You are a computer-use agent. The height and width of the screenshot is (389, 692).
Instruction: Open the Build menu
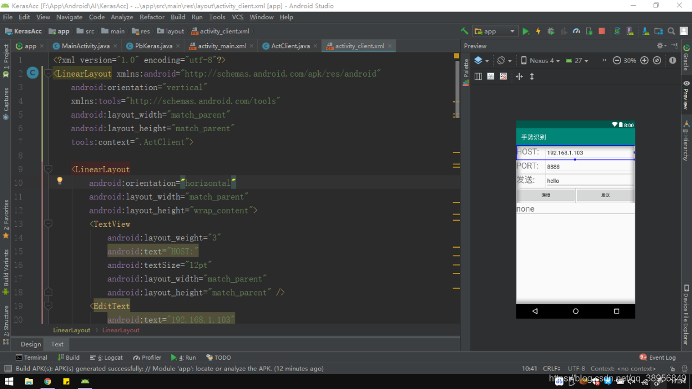click(178, 17)
